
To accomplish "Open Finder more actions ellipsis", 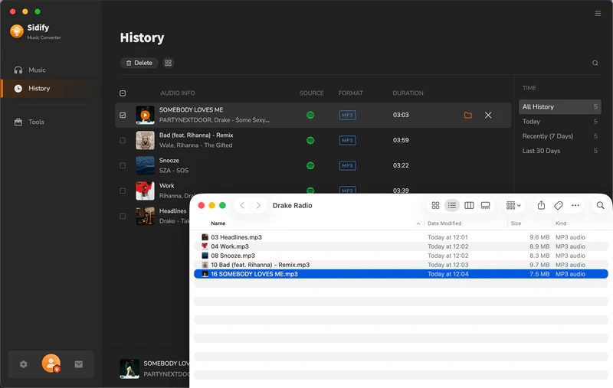I will point(575,205).
